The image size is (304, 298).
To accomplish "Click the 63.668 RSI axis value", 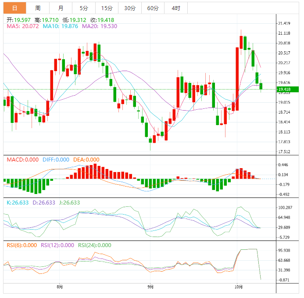I will [x=284, y=260].
